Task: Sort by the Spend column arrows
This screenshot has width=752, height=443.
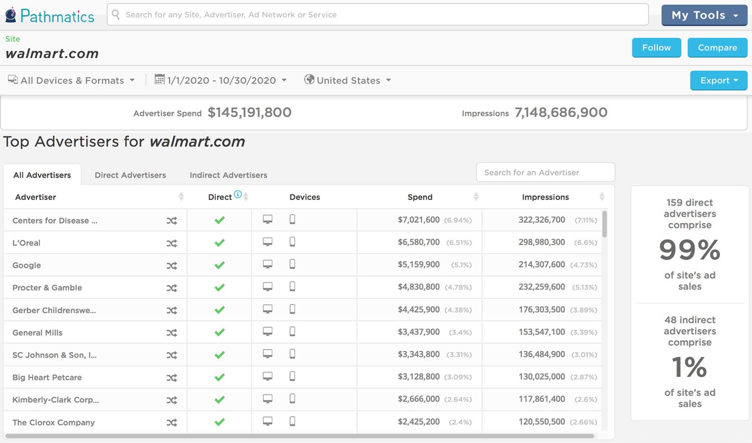Action: point(476,197)
